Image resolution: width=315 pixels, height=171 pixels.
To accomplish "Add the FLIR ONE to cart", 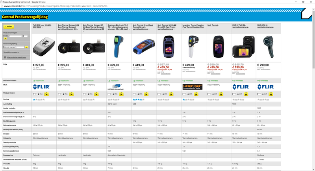I will point(46,94).
